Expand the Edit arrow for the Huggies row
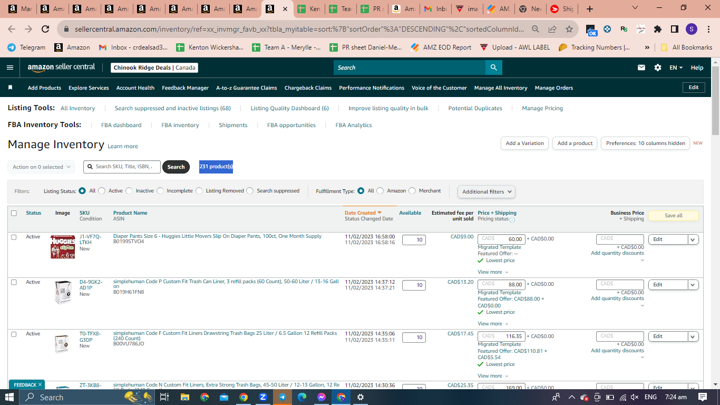This screenshot has width=720, height=405. click(x=693, y=239)
